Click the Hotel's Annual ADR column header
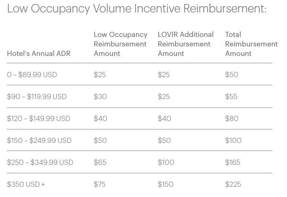287x197 pixels. tap(39, 53)
